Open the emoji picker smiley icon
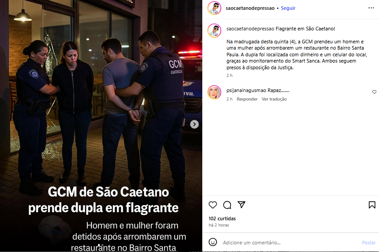Viewport: 379px width, 252px height. tap(213, 242)
